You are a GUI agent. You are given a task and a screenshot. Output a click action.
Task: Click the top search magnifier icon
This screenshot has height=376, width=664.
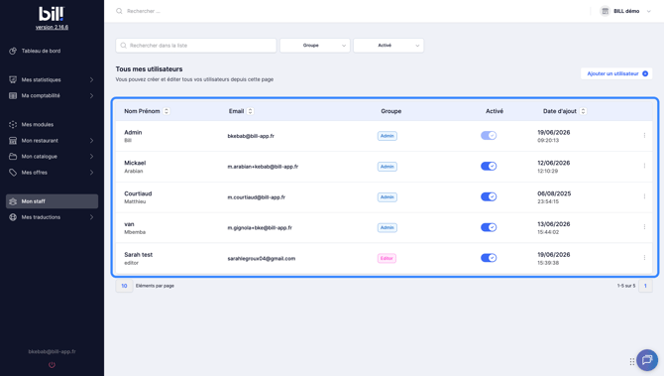[x=119, y=11]
